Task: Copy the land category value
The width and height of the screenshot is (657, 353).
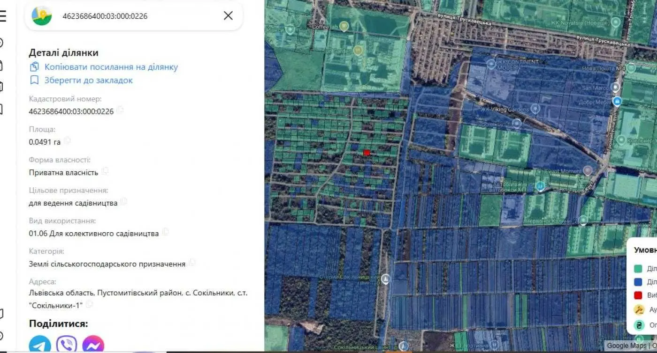Action: pyautogui.click(x=192, y=262)
